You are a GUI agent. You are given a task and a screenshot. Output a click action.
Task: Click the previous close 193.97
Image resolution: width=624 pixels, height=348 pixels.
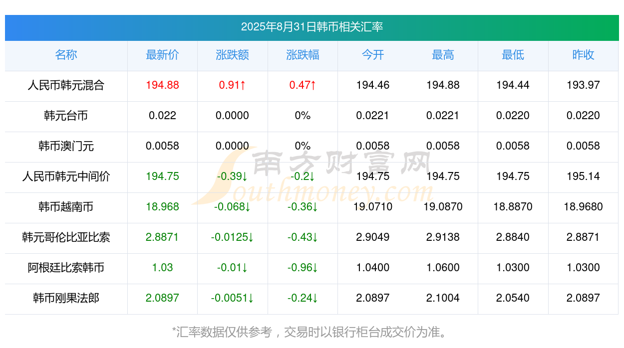pyautogui.click(x=583, y=85)
